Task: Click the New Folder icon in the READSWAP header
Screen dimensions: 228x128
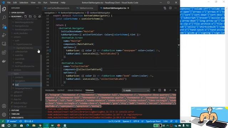Action: point(30,16)
